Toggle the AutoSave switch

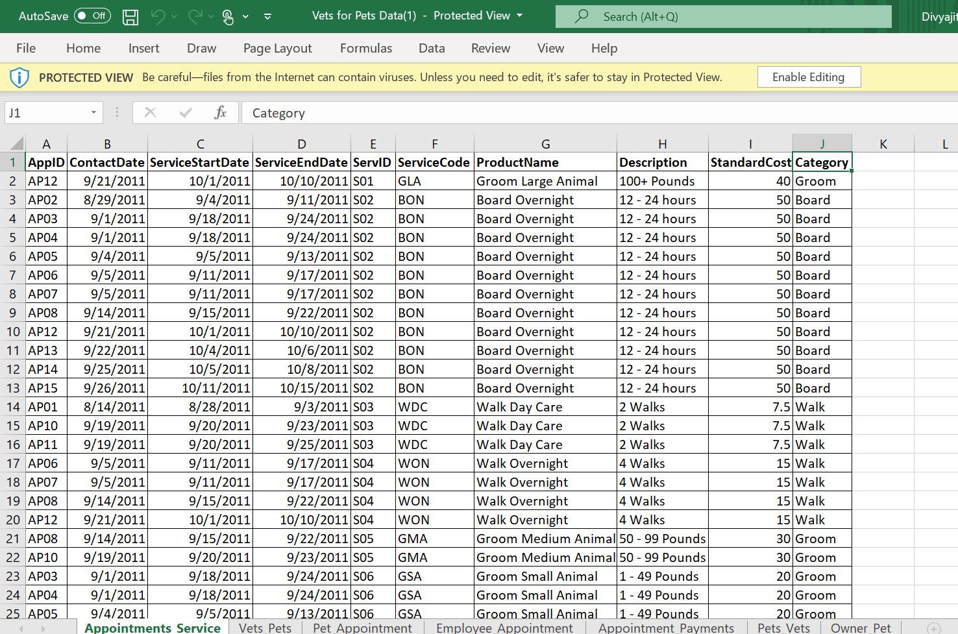pos(92,16)
